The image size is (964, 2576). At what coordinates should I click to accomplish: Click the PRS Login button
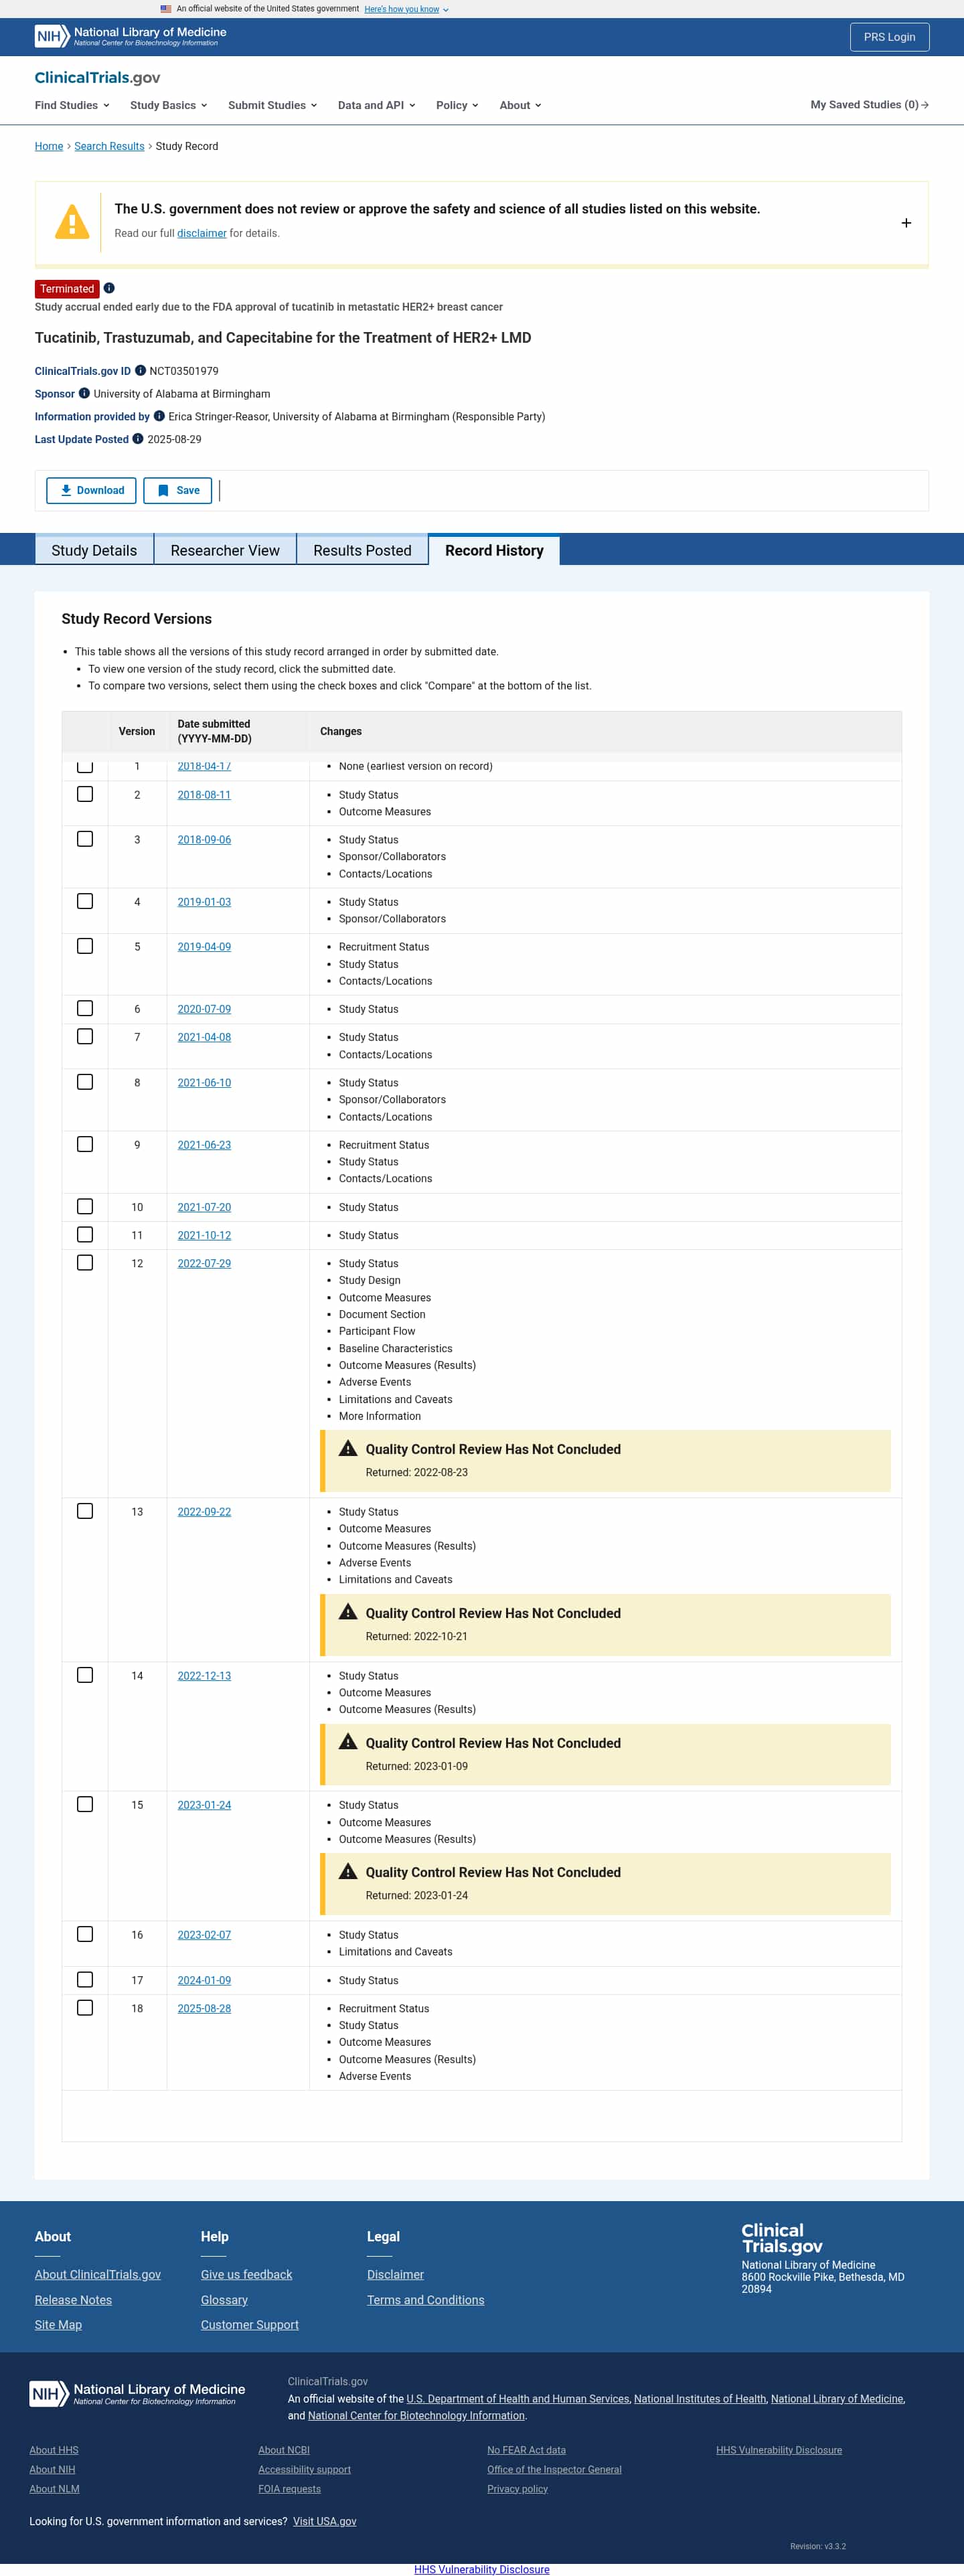[x=889, y=37]
